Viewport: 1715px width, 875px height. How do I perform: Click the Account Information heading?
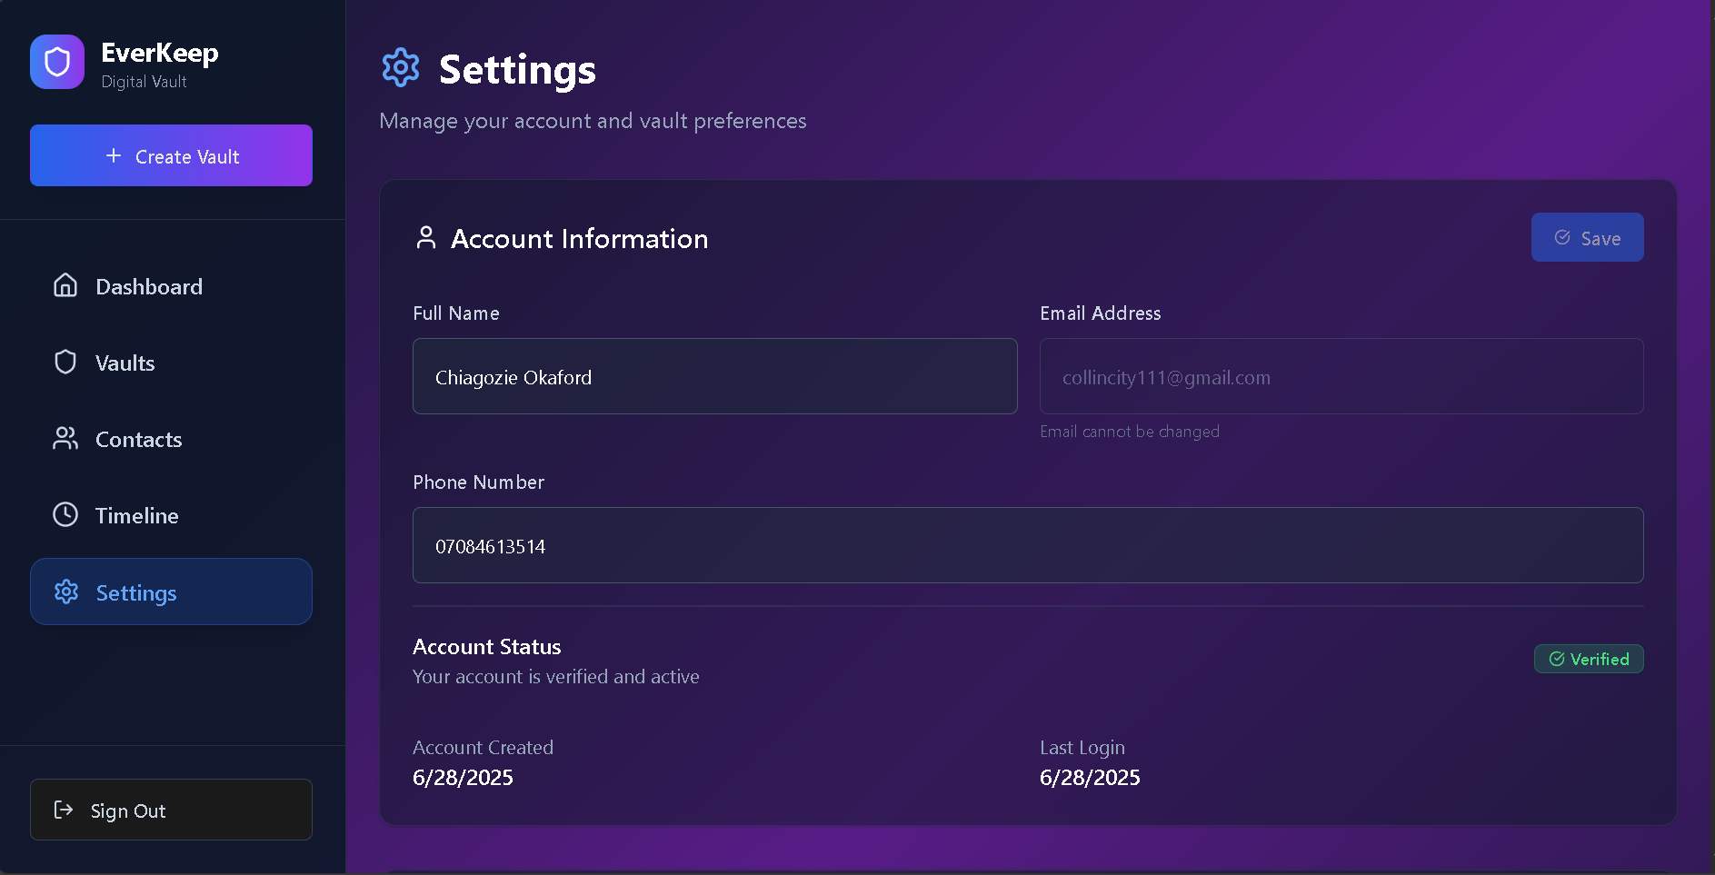coord(579,238)
